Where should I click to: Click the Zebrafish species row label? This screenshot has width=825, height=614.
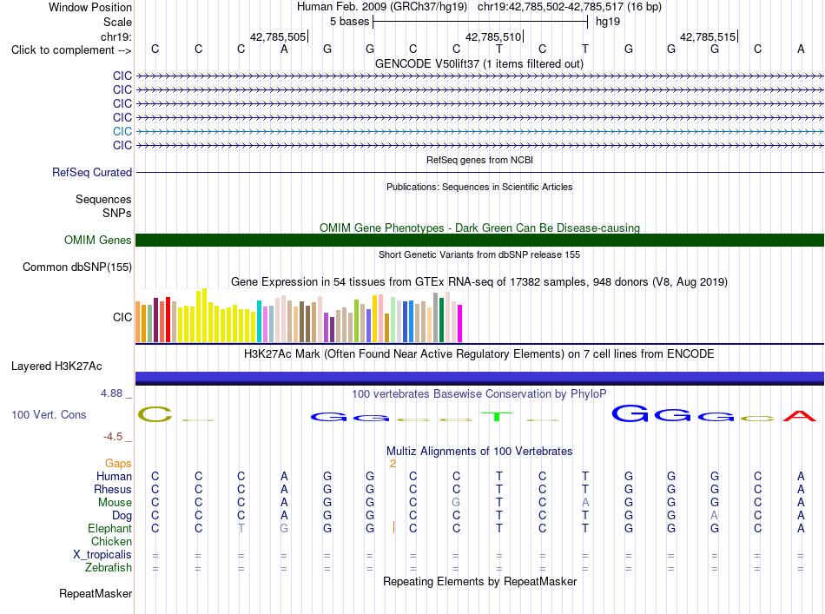click(109, 568)
